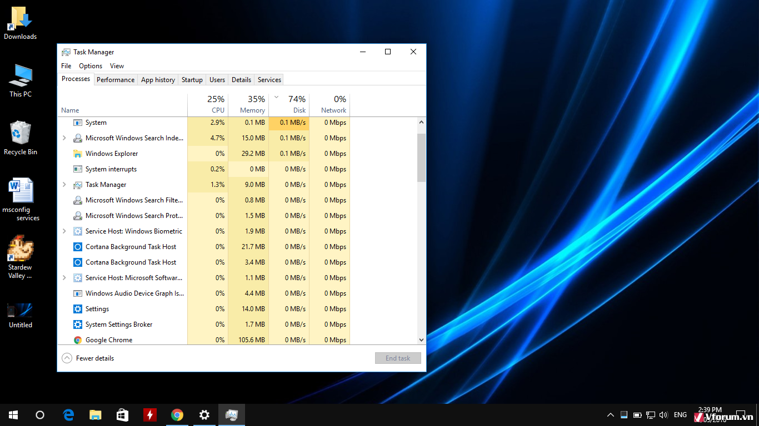Screen dimensions: 759x426
Task: Click the Task Manager taskbar icon
Action: tap(231, 415)
